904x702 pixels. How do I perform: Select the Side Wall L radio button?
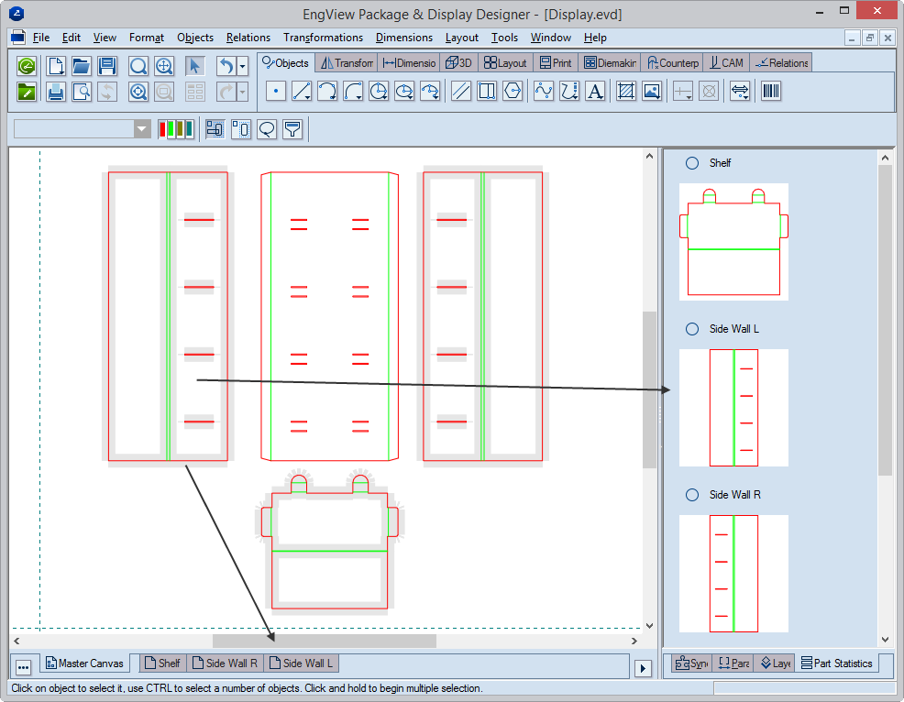[692, 329]
